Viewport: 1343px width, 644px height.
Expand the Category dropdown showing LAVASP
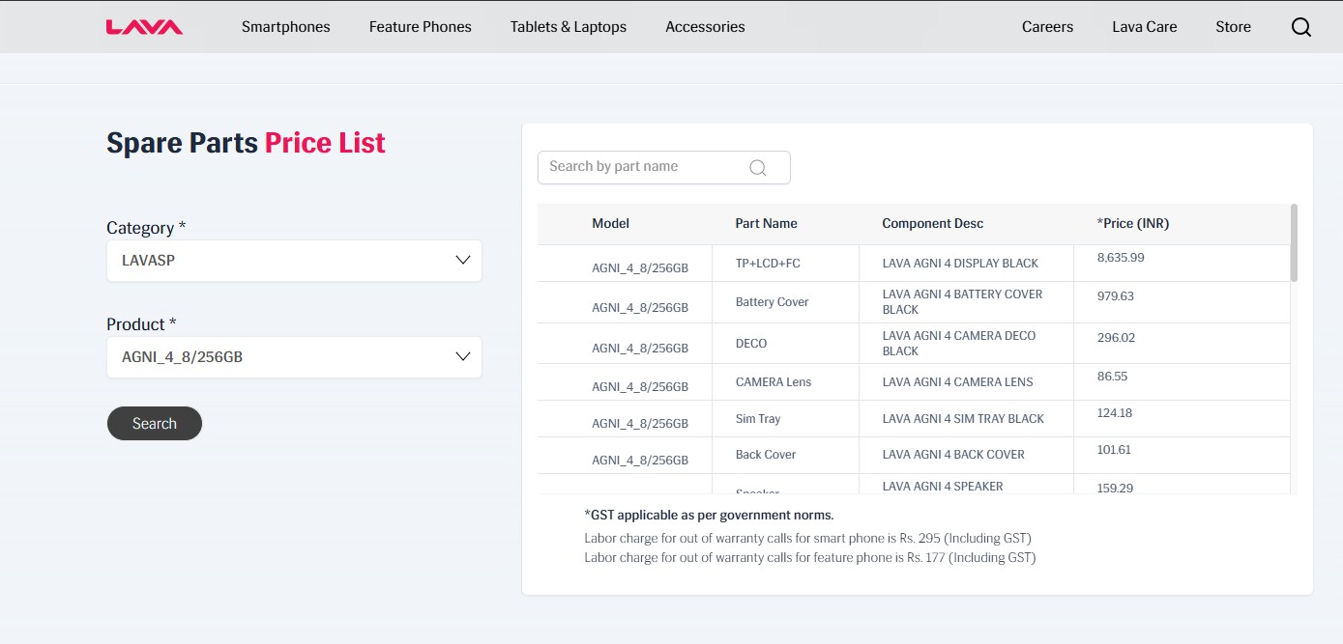pyautogui.click(x=294, y=261)
